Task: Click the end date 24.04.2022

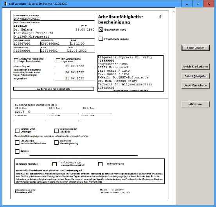Action: (x=74, y=72)
